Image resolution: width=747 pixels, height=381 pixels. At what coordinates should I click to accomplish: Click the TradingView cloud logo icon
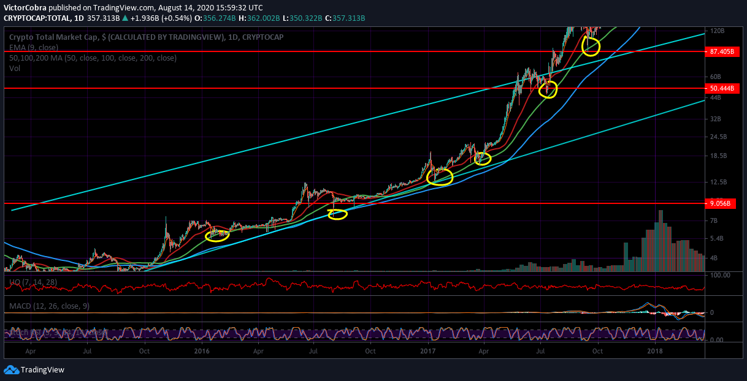click(x=11, y=369)
